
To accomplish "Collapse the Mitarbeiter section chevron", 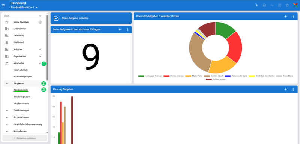I will pyautogui.click(x=40, y=63).
